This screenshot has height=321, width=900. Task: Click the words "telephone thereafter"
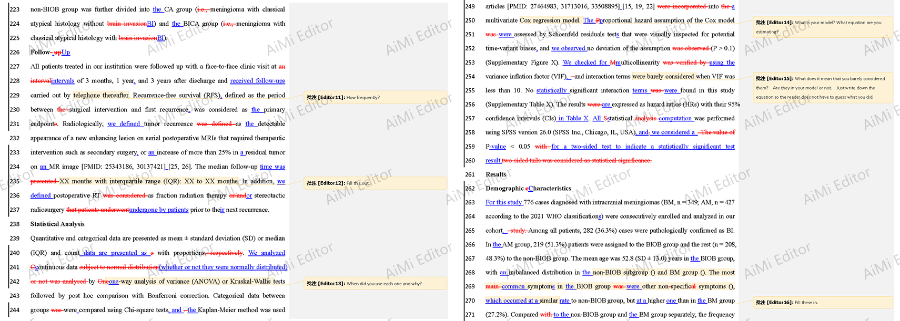(x=101, y=95)
